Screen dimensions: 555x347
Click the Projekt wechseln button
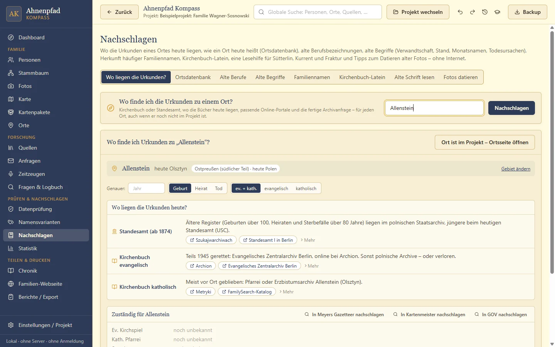418,12
